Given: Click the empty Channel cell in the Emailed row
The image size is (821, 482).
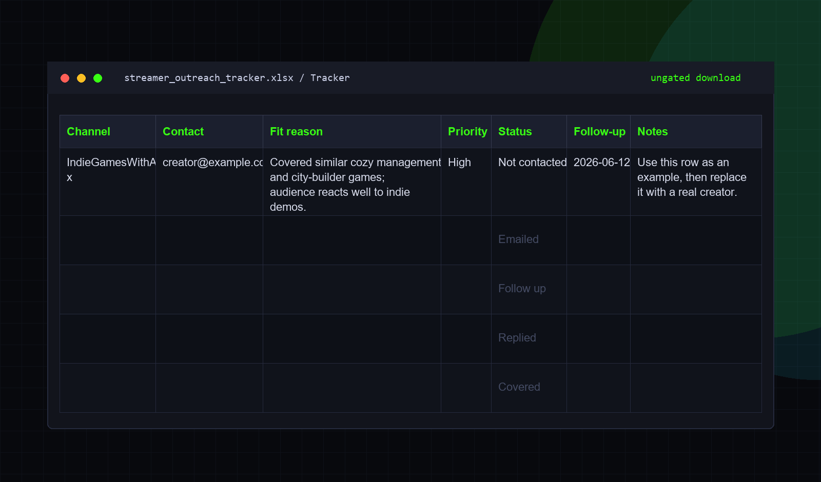Looking at the screenshot, I should [108, 240].
